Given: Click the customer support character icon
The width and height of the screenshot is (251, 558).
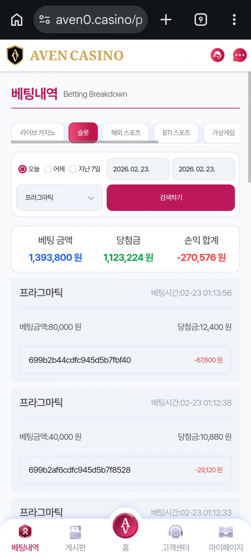Looking at the screenshot, I should point(217,55).
